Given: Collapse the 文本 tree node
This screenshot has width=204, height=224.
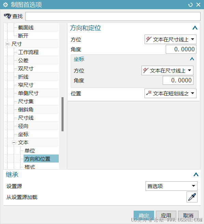Looking at the screenshot, I should click(14, 142).
